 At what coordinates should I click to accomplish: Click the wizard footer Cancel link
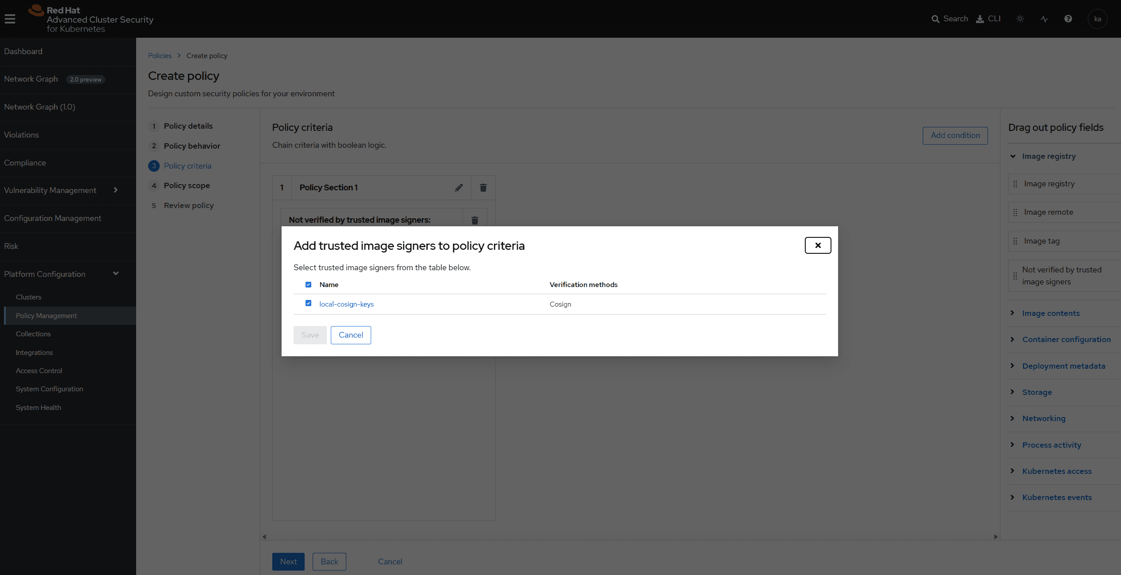coord(390,562)
